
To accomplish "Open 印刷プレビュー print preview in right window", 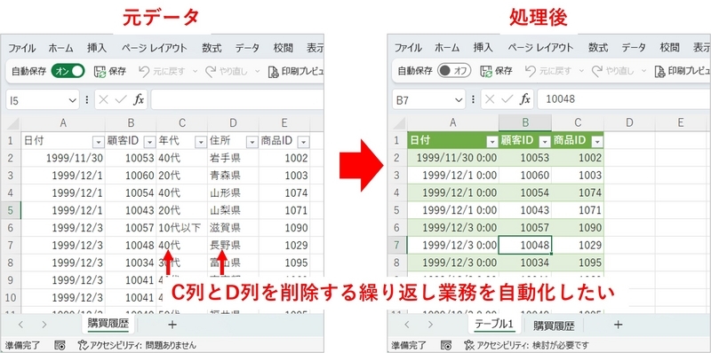I will [682, 71].
